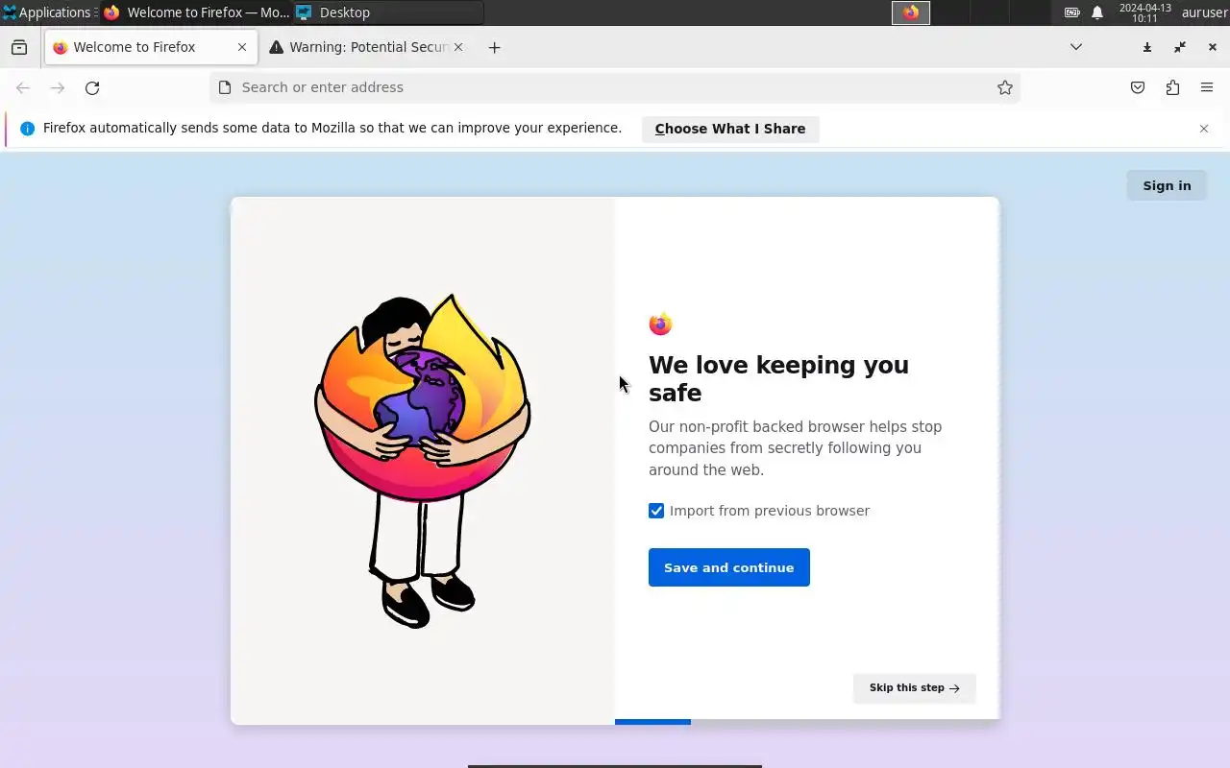Open a new tab with plus icon

[494, 47]
